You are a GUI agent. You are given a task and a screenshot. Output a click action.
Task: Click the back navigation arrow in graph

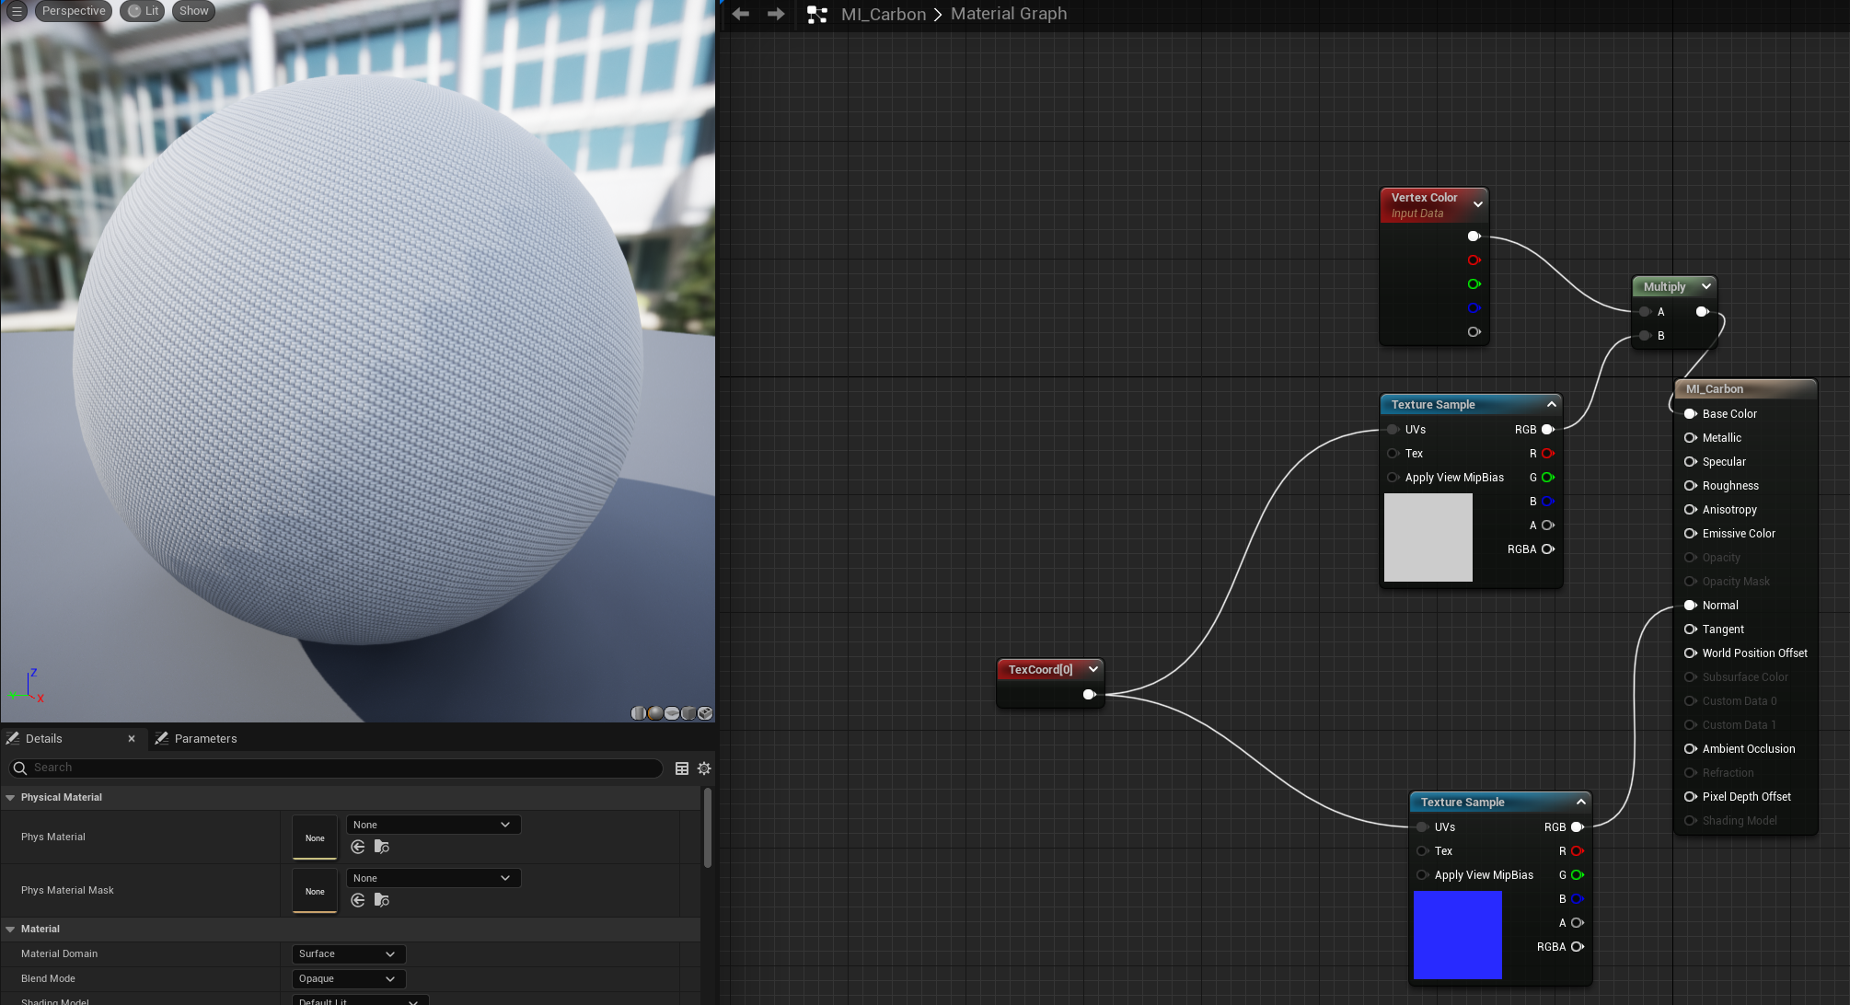click(x=741, y=14)
